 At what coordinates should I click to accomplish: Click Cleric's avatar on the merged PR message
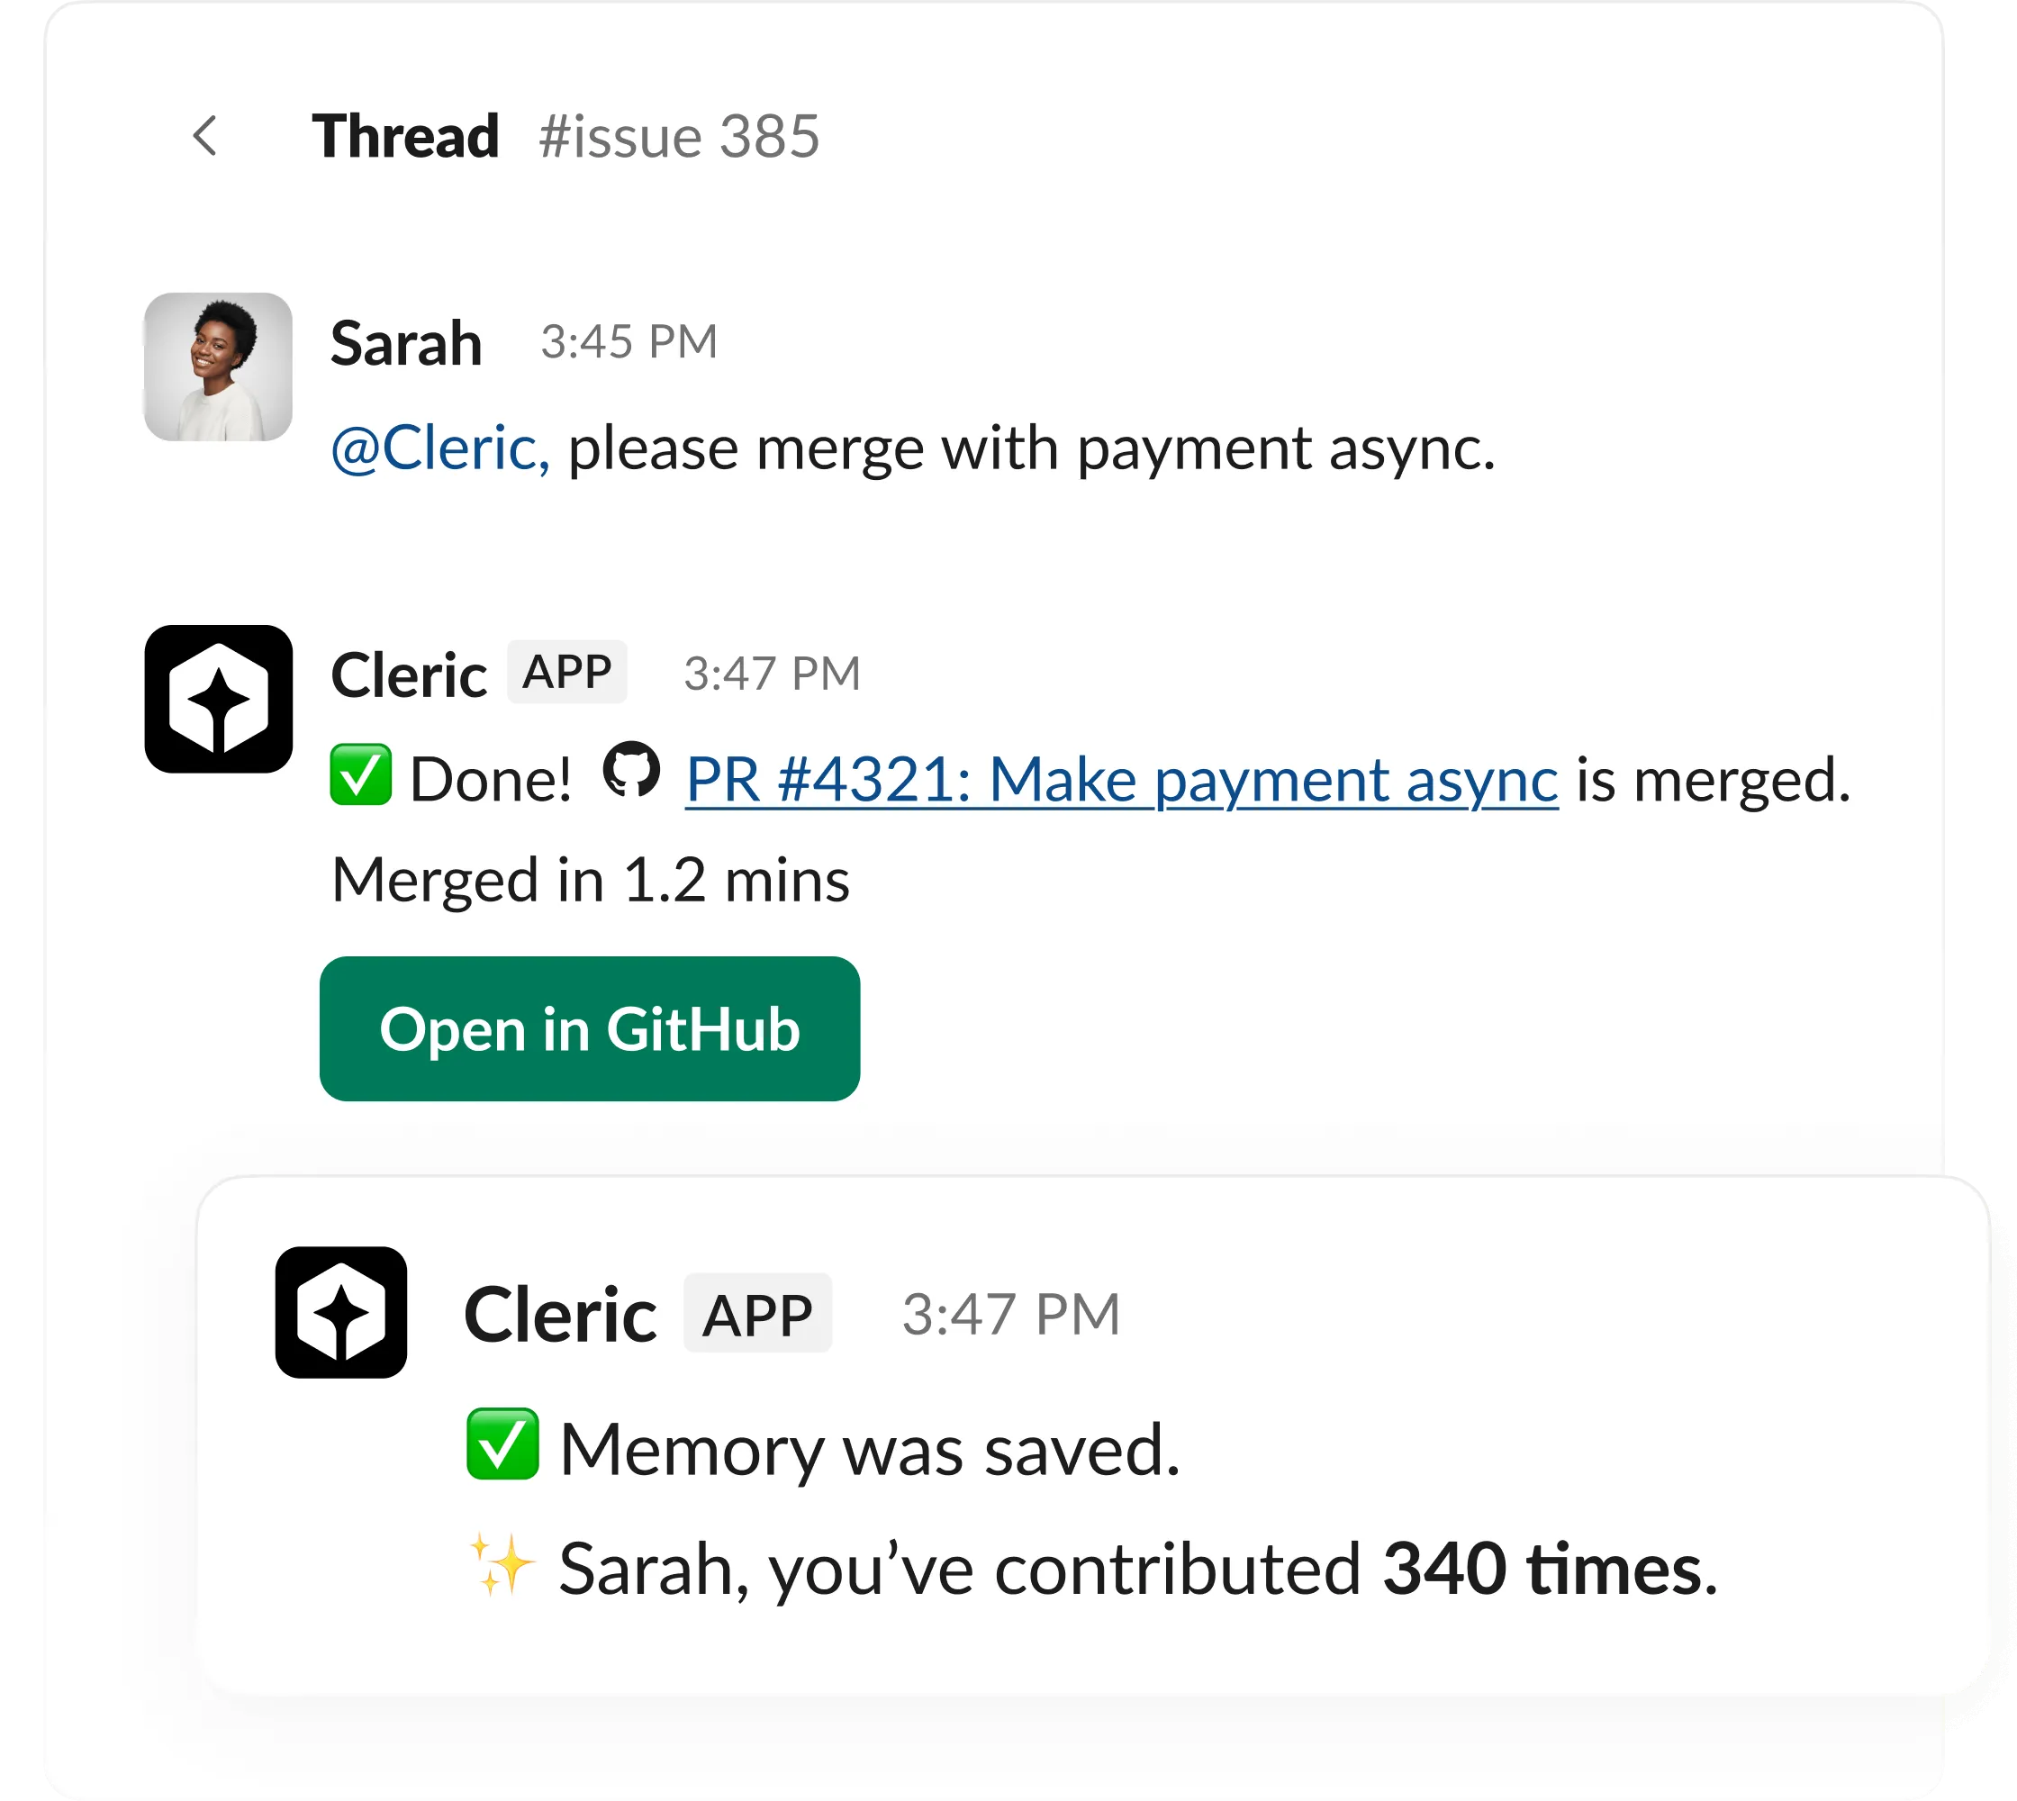(x=218, y=699)
